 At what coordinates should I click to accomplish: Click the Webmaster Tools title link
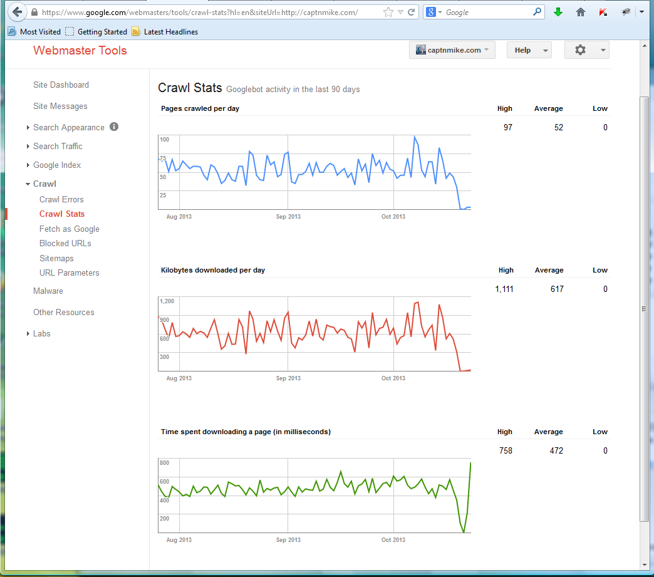(80, 51)
